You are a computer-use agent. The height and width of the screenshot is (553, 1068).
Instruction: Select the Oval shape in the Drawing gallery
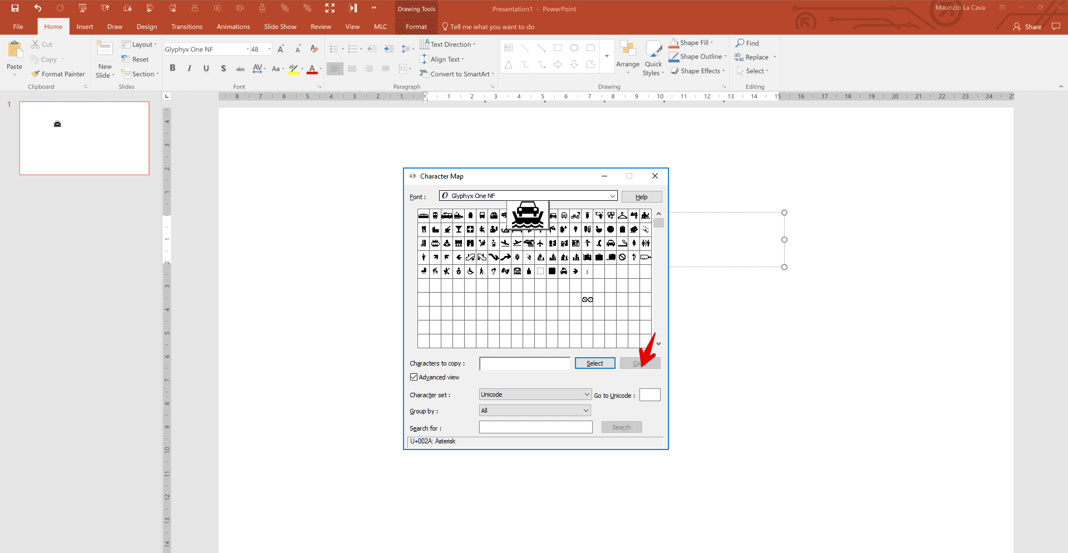coord(574,48)
